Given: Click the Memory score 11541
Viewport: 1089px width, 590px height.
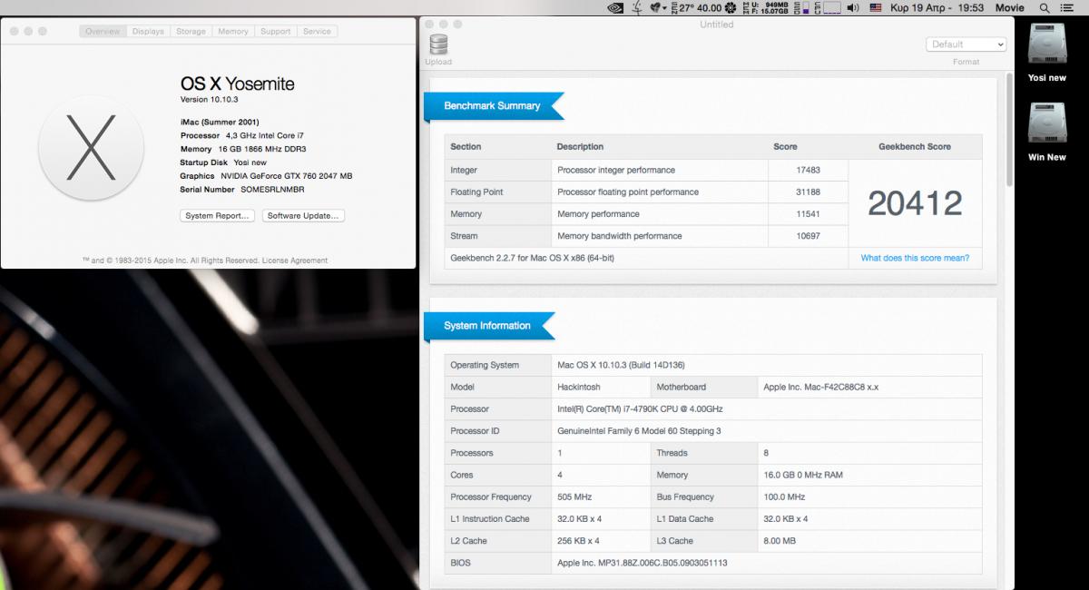Looking at the screenshot, I should (x=809, y=214).
